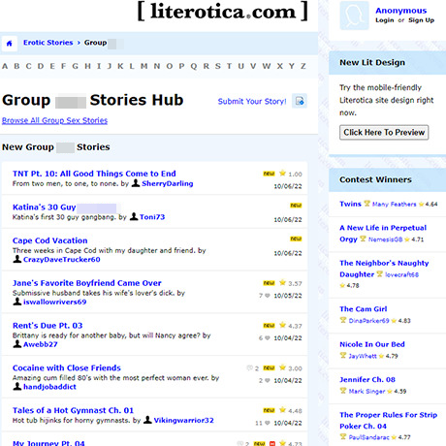The height and width of the screenshot is (446, 446).
Task: Jump to letter G in alphabet index
Action: tap(76, 66)
